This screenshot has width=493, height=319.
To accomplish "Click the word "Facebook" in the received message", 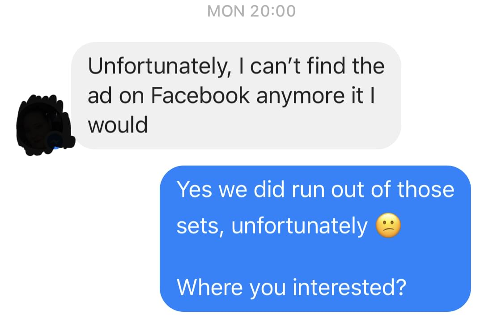I will (x=200, y=96).
